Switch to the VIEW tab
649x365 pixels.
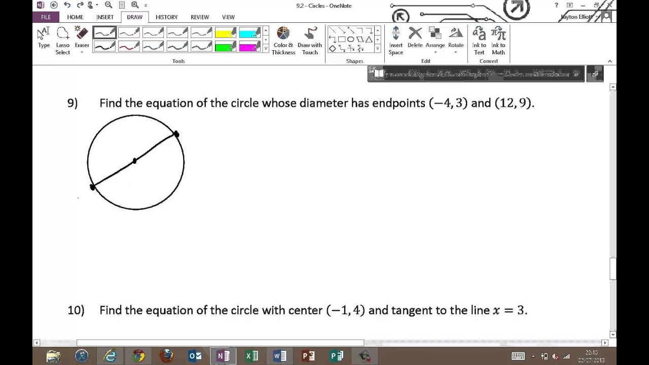pyautogui.click(x=228, y=17)
